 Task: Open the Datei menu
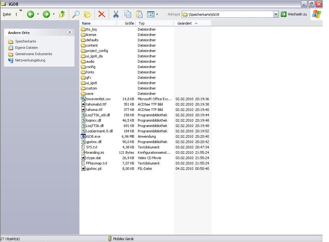click(7, 14)
